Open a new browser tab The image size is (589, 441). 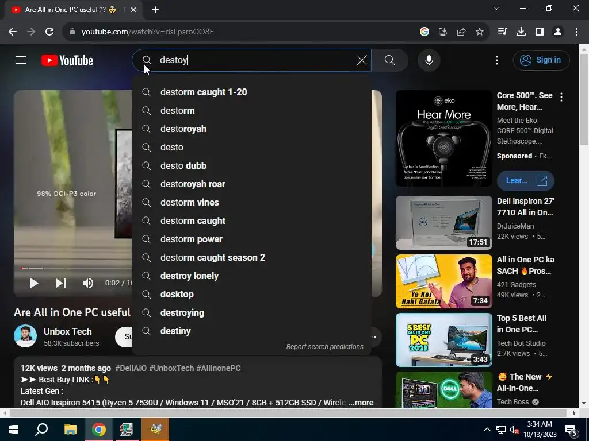pyautogui.click(x=155, y=10)
